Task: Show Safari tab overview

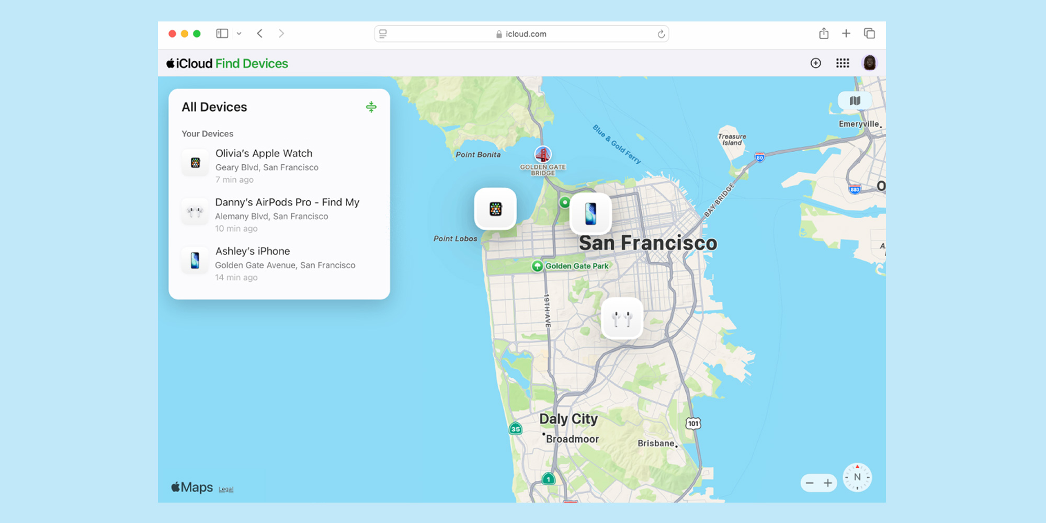Action: (x=869, y=33)
